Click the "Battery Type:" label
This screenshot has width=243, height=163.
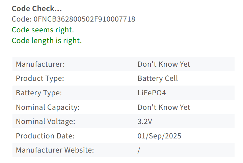pos(39,93)
